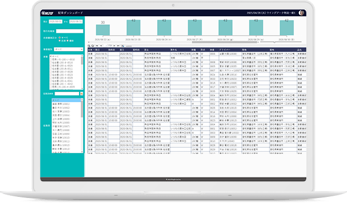Click the refresh icon in table toolbar
Viewport: 347px width, 203px height.
[x=92, y=46]
